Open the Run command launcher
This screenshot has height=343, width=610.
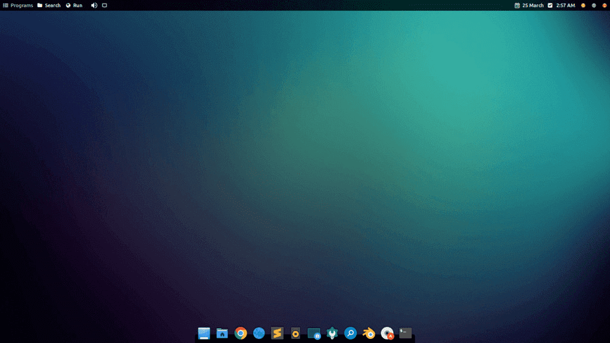tap(74, 5)
